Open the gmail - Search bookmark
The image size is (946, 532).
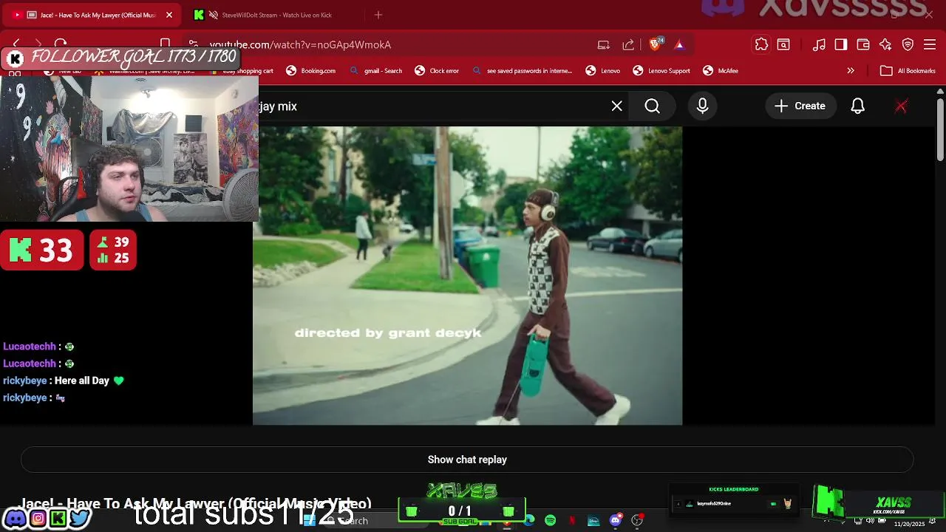coord(376,71)
